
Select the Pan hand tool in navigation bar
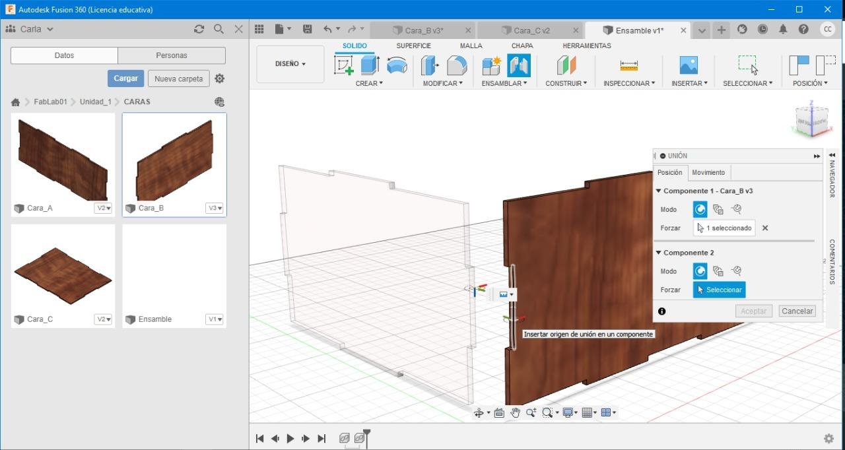[515, 413]
